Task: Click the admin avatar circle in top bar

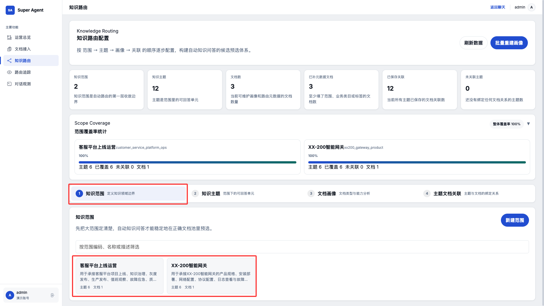Action: pyautogui.click(x=532, y=7)
